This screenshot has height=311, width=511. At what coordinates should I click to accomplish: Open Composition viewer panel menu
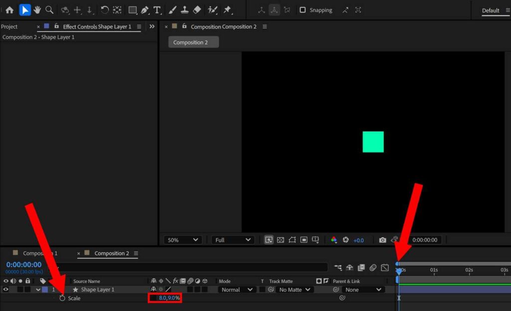(x=264, y=26)
